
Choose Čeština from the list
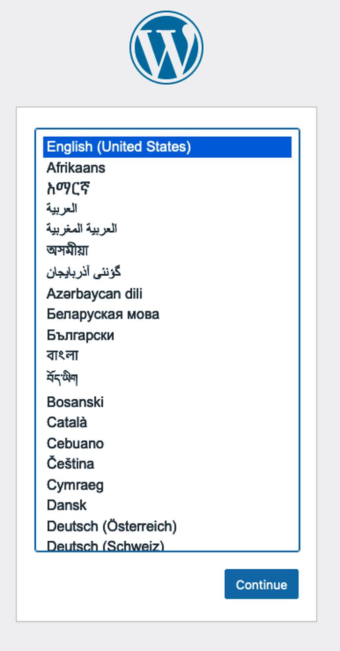coord(71,464)
